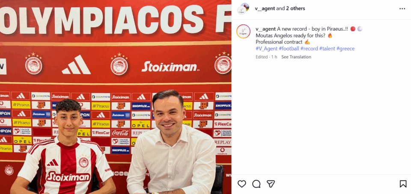Viewport: 411px width, 194px height.
Task: Open the #V_Agent hashtag
Action: coord(266,49)
